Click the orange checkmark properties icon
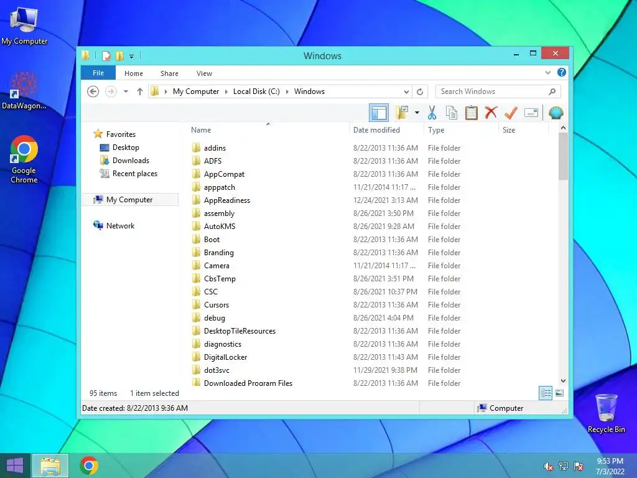Image resolution: width=637 pixels, height=478 pixels. tap(511, 113)
